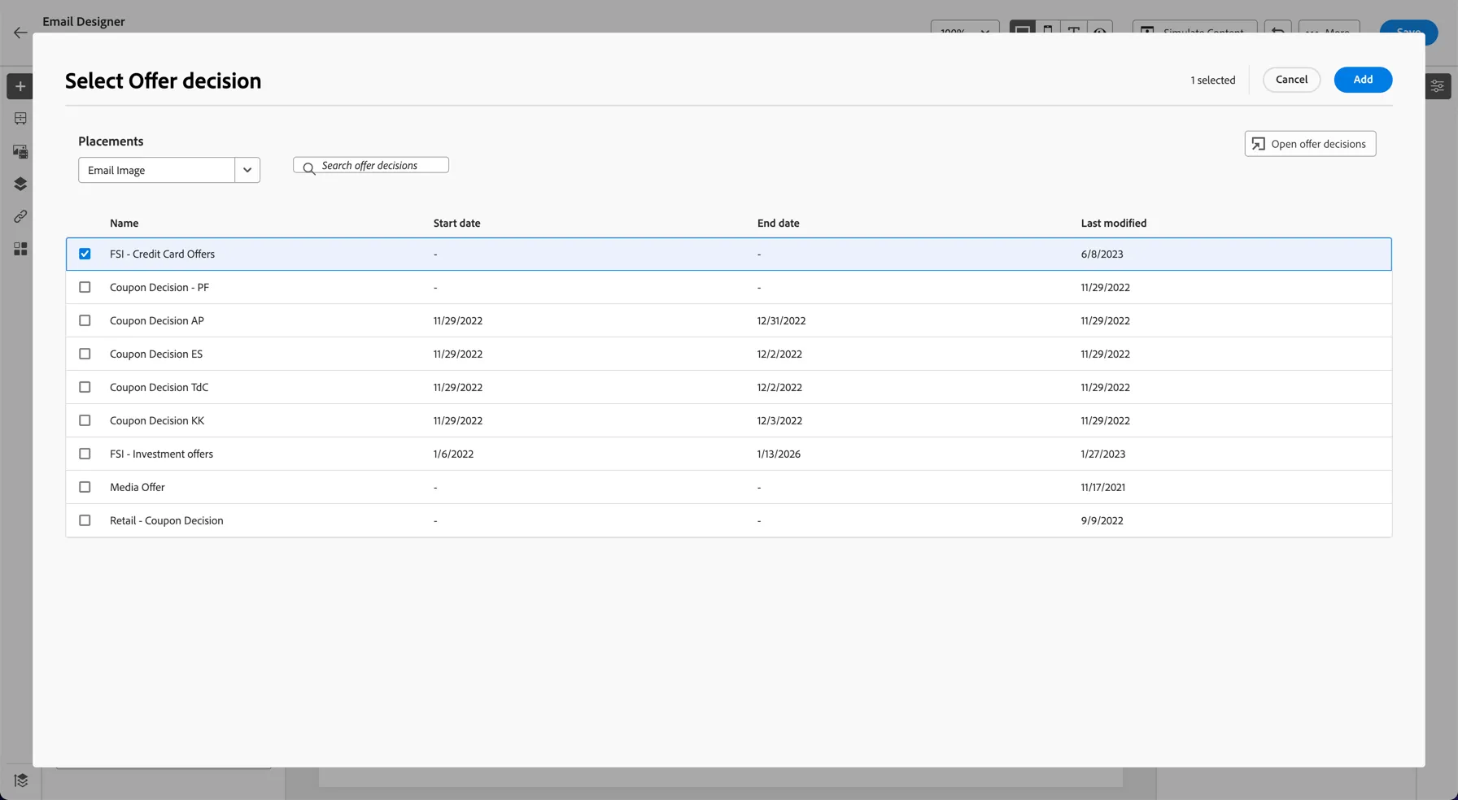Open the four-squares grid icon in sidebar

point(20,249)
